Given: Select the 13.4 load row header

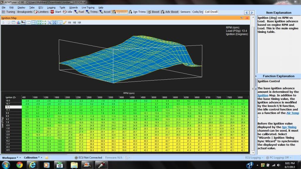Looking at the screenshot, I should (13, 107).
